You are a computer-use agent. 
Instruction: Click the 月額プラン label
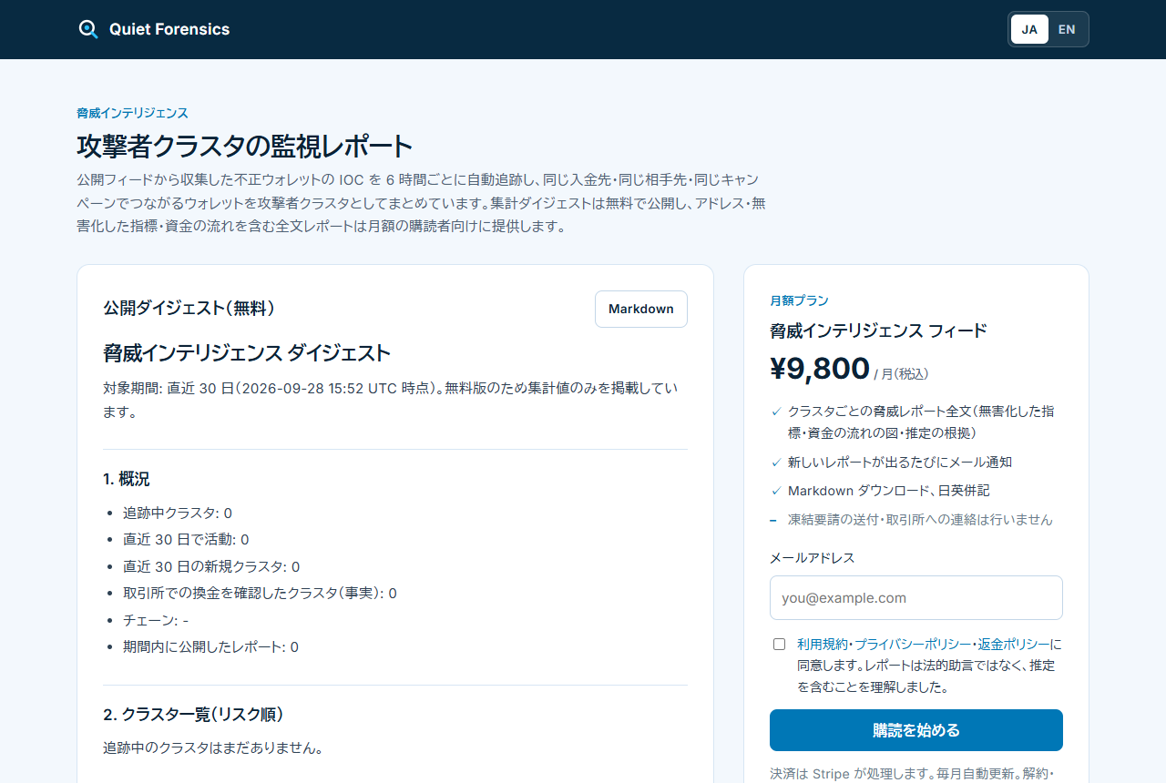(799, 300)
